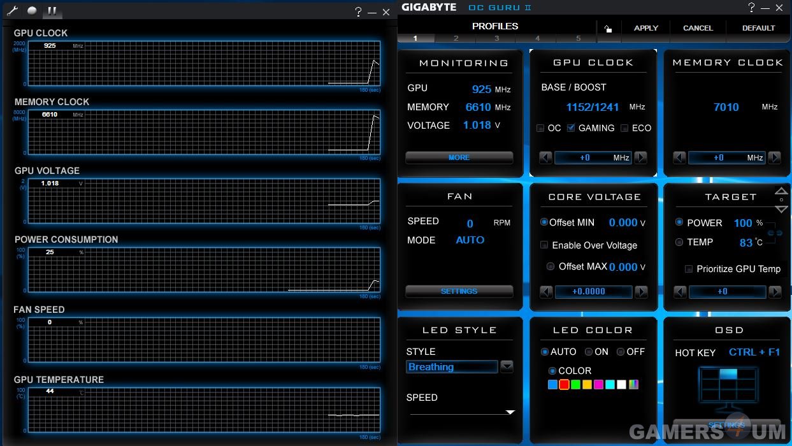
Task: Switch to profile 5 tab
Action: (578, 38)
